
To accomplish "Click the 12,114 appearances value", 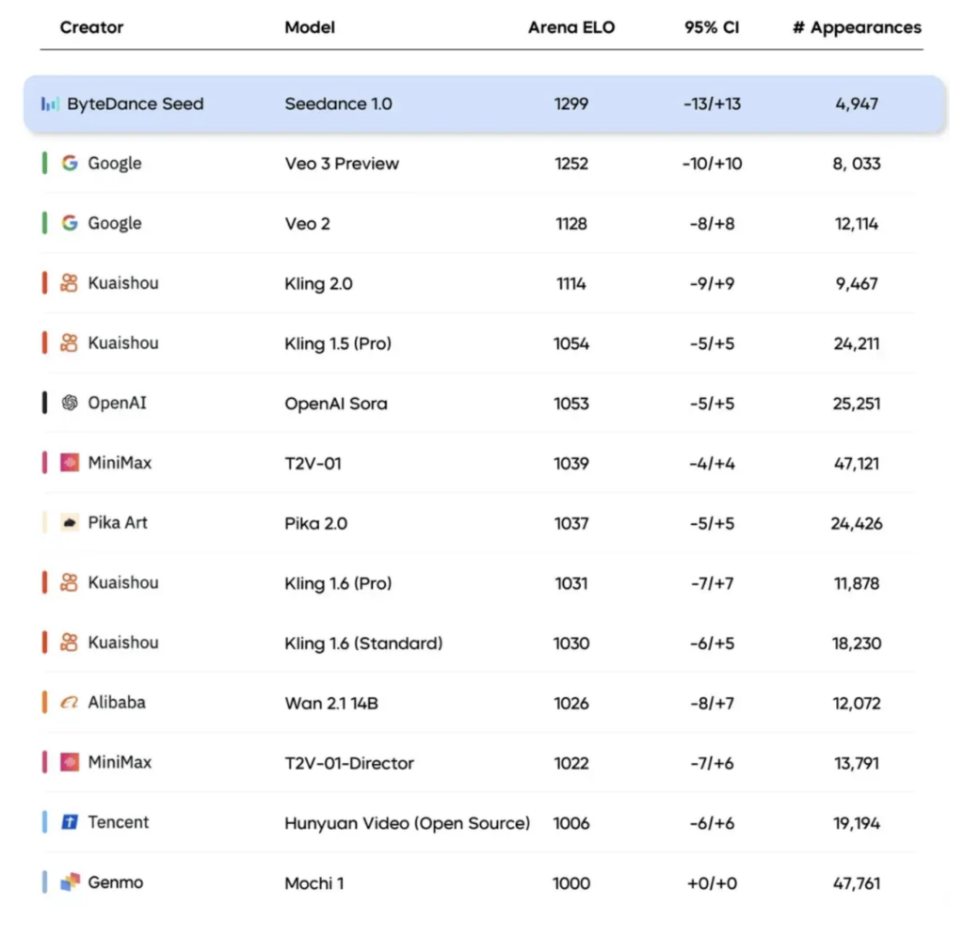I will (857, 223).
